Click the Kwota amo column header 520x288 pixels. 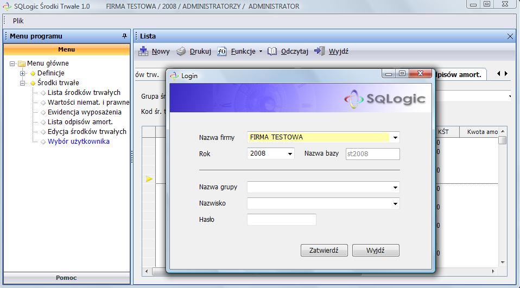point(479,132)
